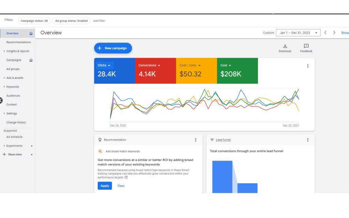Change the Cost / conv. metric tile

pos(190,66)
